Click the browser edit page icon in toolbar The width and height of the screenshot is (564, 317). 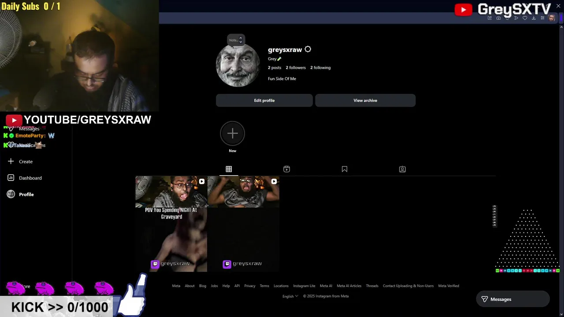[x=490, y=18]
